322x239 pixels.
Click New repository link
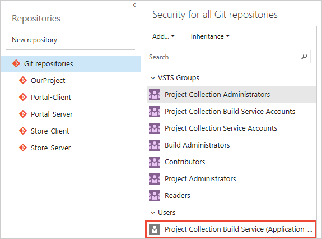coord(35,40)
